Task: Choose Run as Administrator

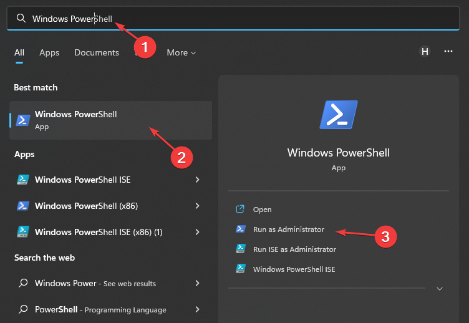Action: click(289, 229)
